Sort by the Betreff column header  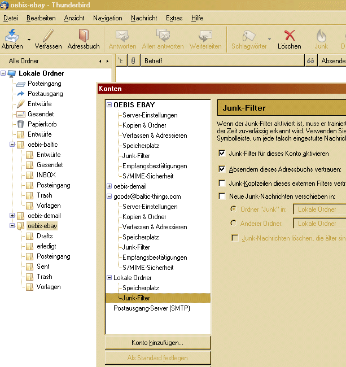[x=223, y=60]
